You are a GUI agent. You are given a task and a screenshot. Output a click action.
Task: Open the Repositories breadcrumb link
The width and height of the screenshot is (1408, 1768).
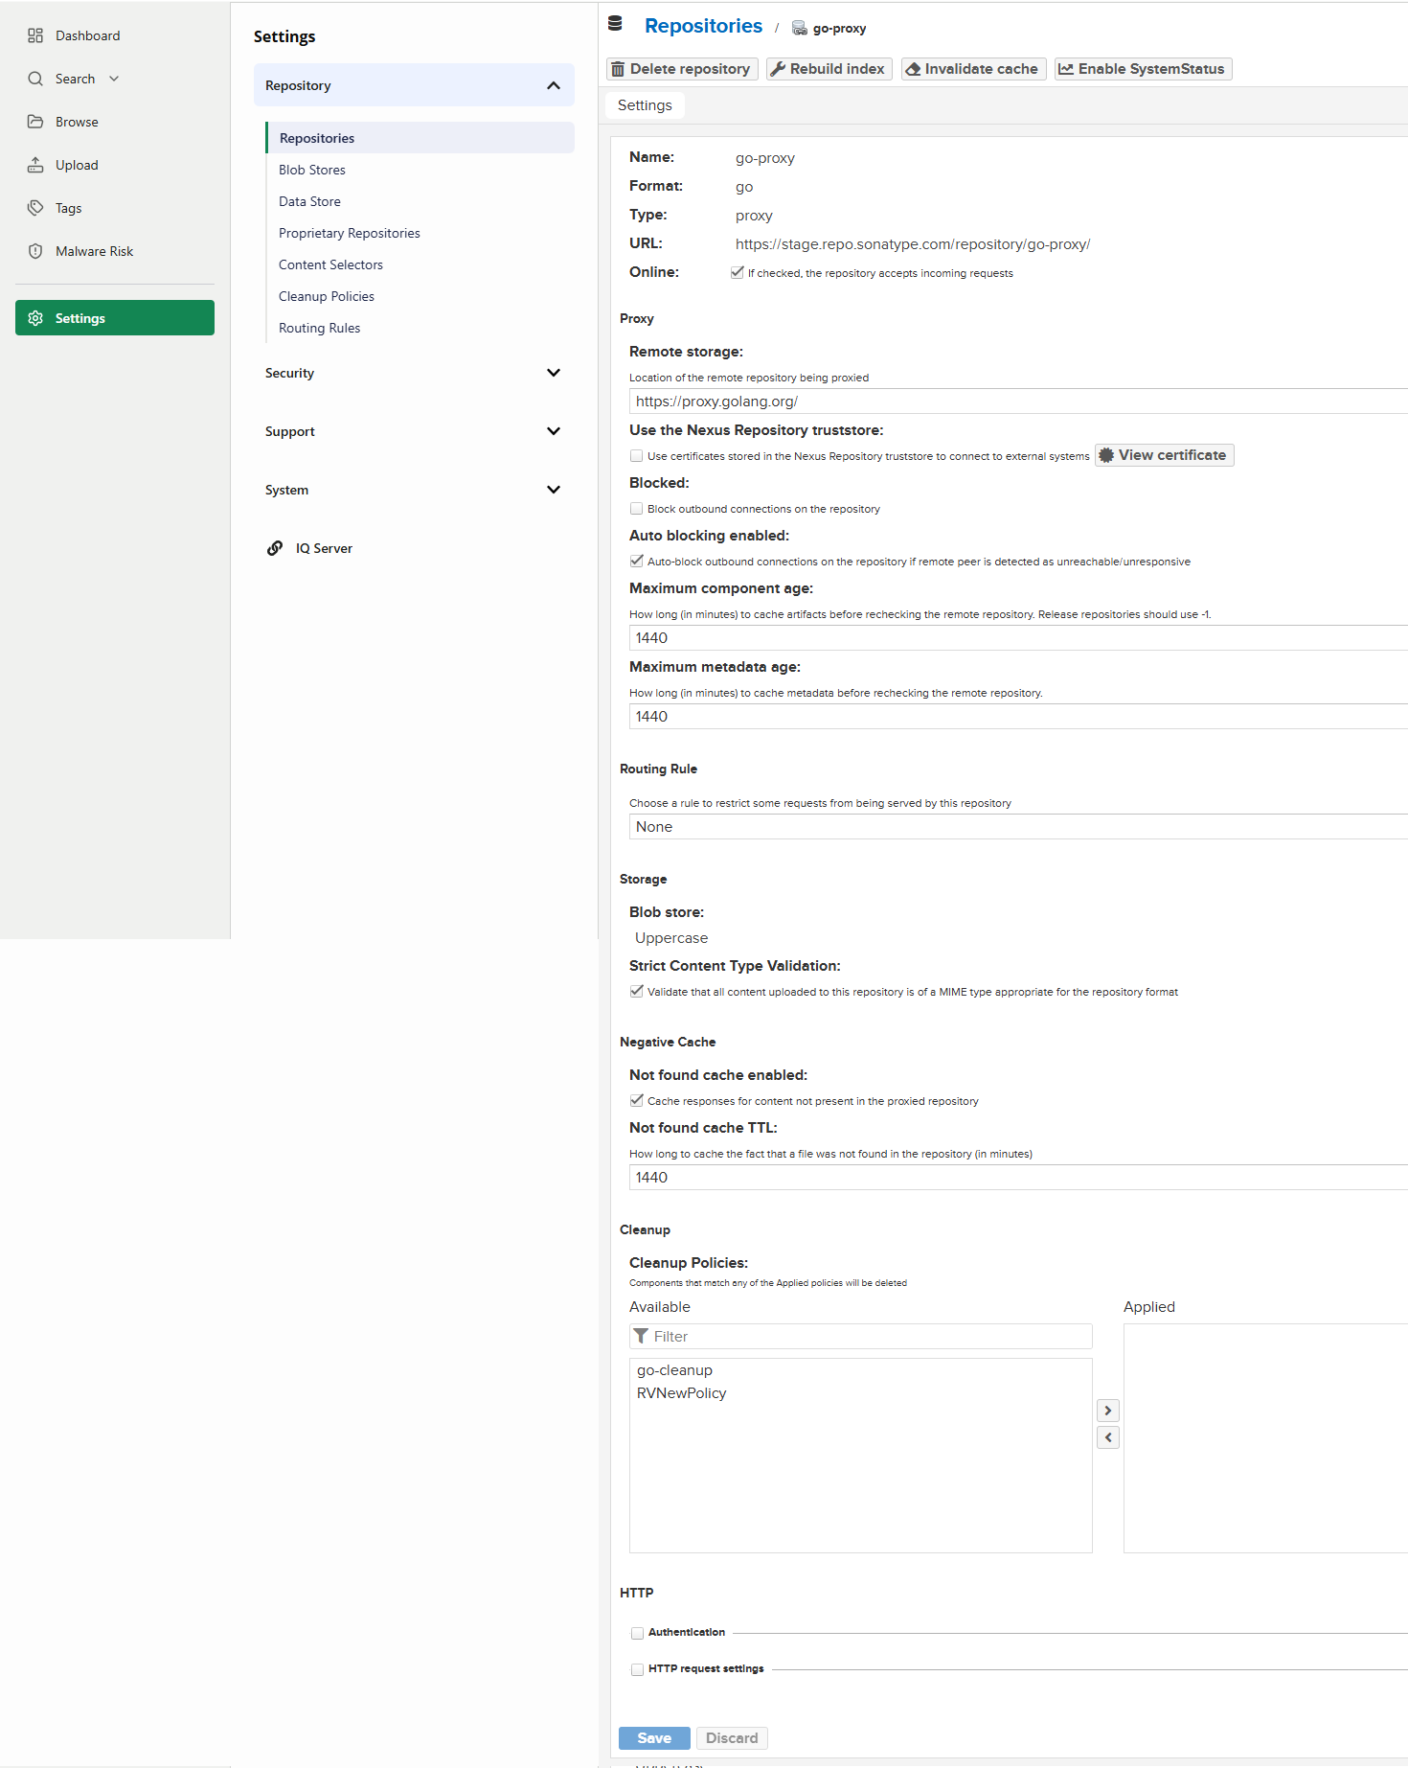(704, 26)
